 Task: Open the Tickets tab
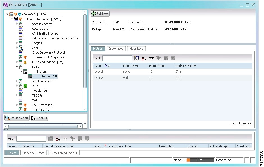pyautogui.click(x=12, y=153)
